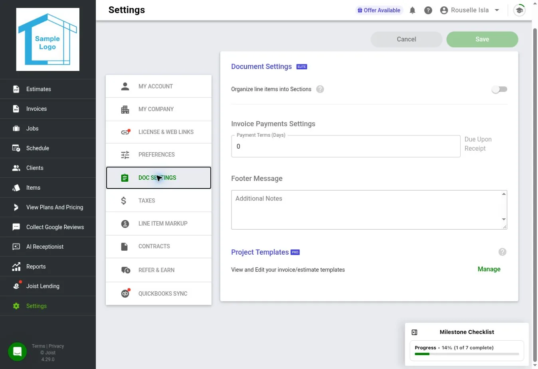This screenshot has height=369, width=538.
Task: Open License & Web Links tab
Action: [x=158, y=132]
